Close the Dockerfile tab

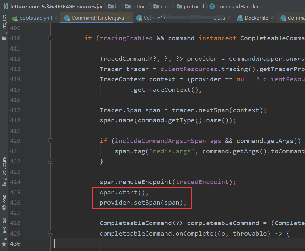point(272,18)
